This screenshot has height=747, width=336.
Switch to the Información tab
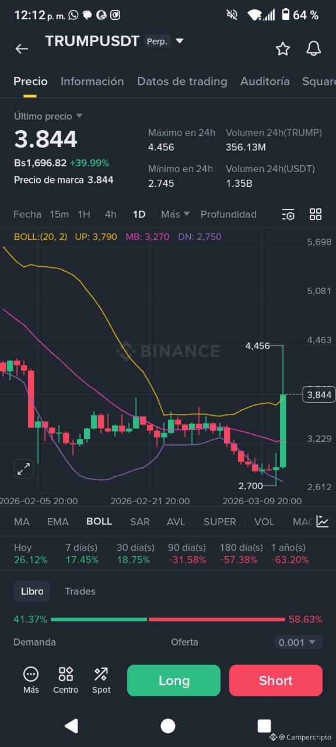point(92,81)
